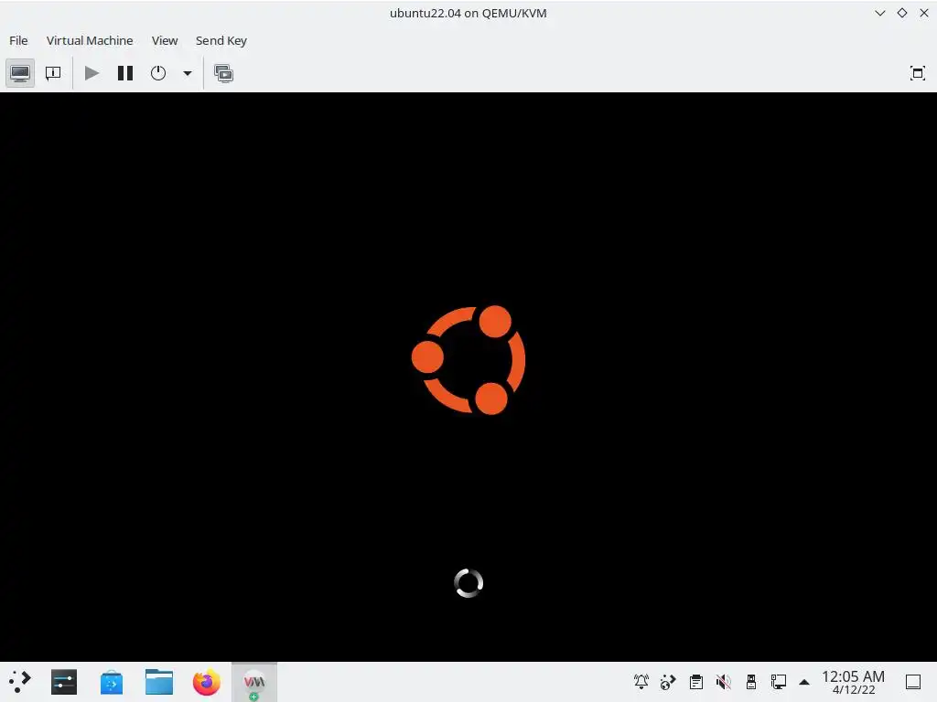Minimize the ubuntu22.04 QEMU/KVM window
Viewport: 937px width, 702px height.
879,13
